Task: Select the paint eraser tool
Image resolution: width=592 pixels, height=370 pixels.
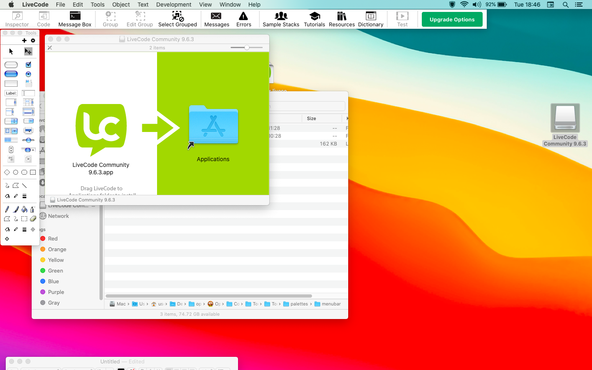Action: (x=33, y=219)
